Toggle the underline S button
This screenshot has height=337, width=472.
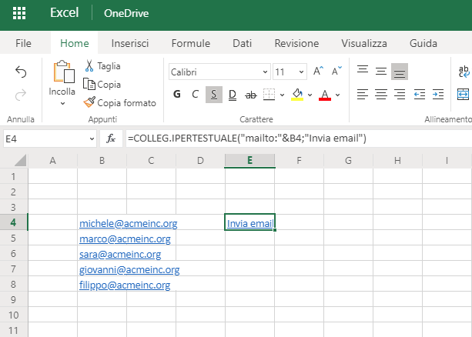(x=213, y=95)
